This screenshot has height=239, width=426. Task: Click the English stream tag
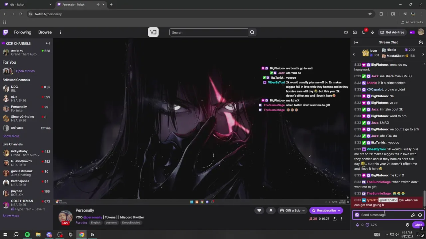coord(96,223)
